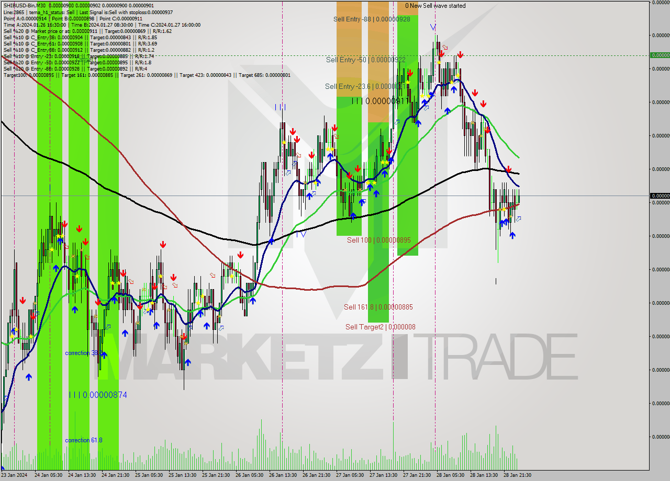The image size is (670, 481).
Task: Click the '28 Jan 13:30' time label
Action: pyautogui.click(x=484, y=475)
